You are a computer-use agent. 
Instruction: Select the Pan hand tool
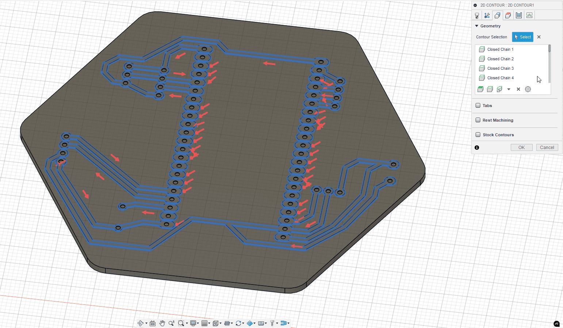(x=162, y=323)
